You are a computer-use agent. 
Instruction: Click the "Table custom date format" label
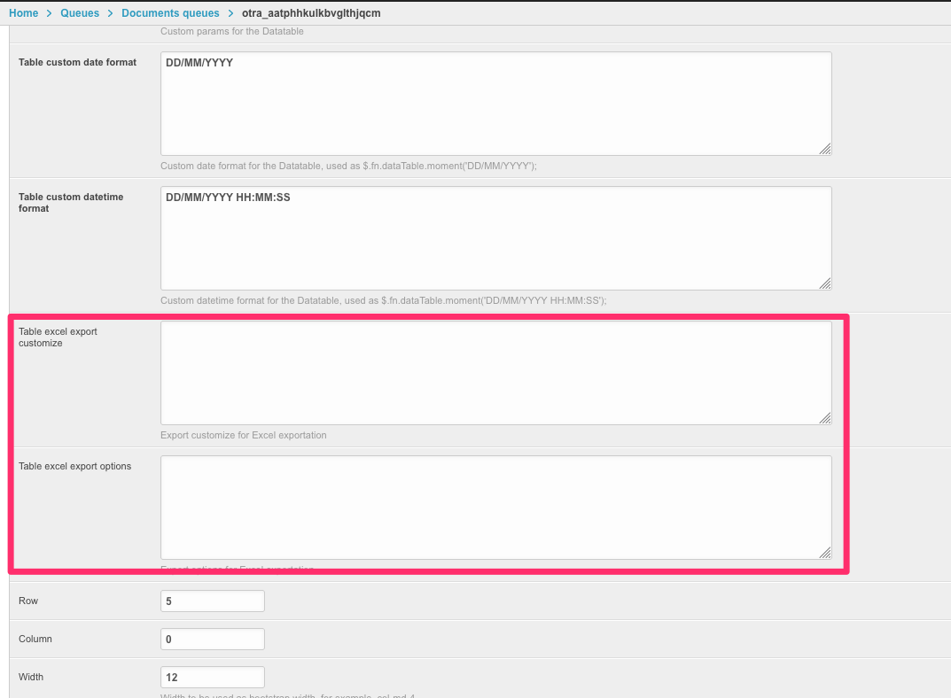pyautogui.click(x=77, y=62)
